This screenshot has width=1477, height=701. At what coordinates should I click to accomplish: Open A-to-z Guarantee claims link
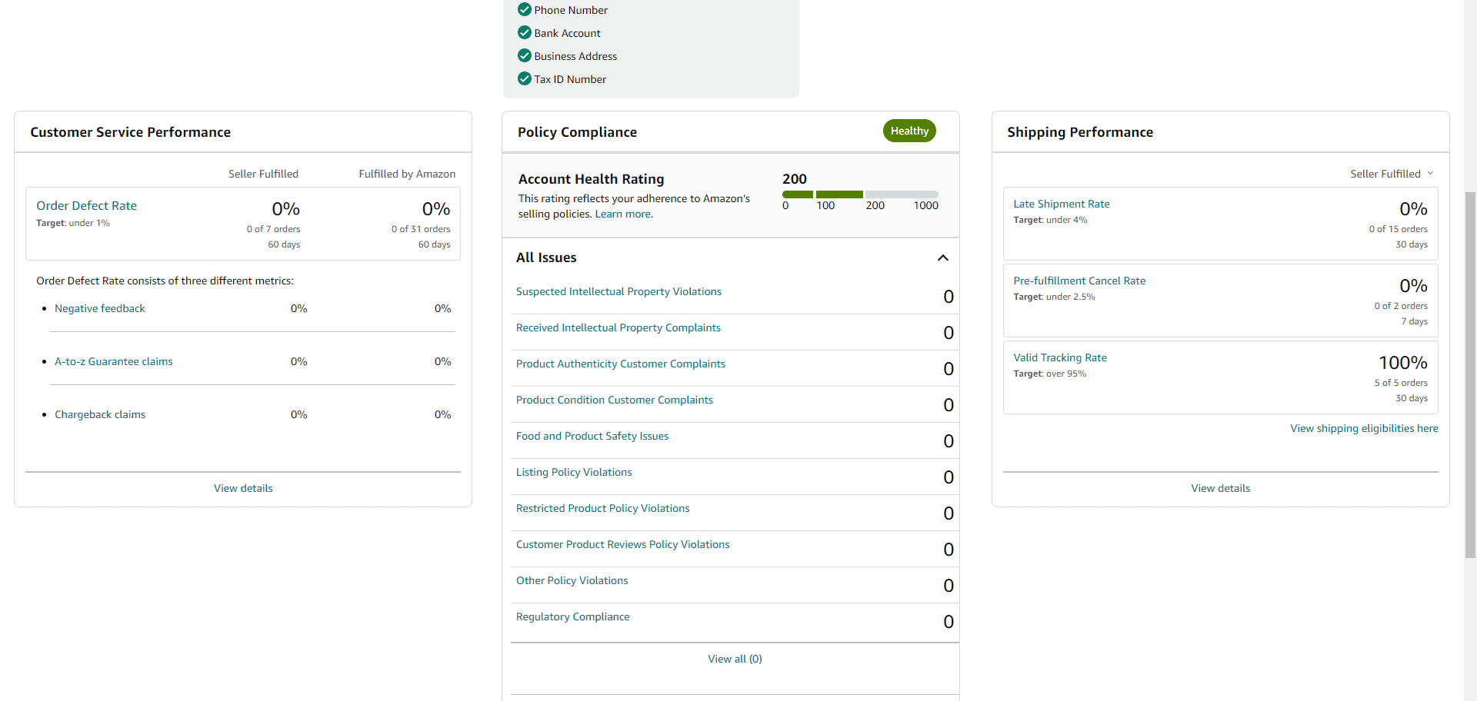point(113,361)
